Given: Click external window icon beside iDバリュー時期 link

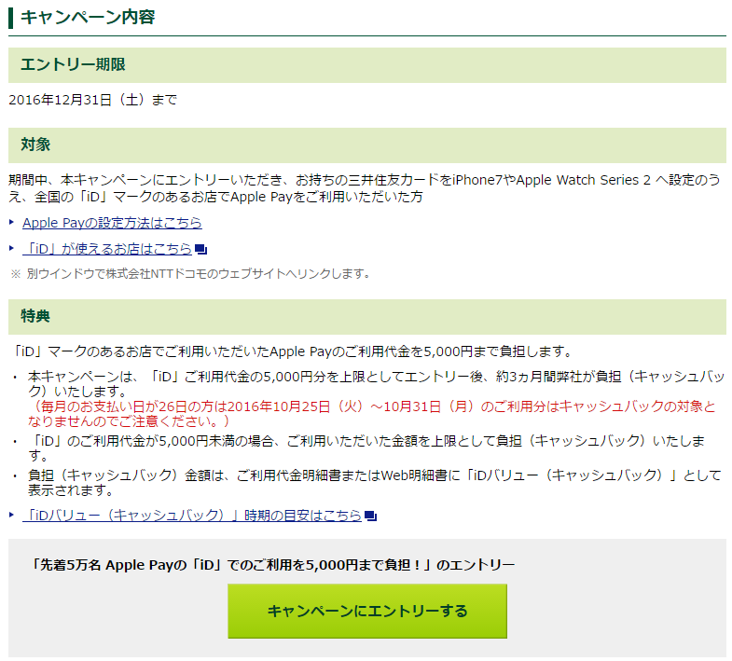Looking at the screenshot, I should pos(371,516).
